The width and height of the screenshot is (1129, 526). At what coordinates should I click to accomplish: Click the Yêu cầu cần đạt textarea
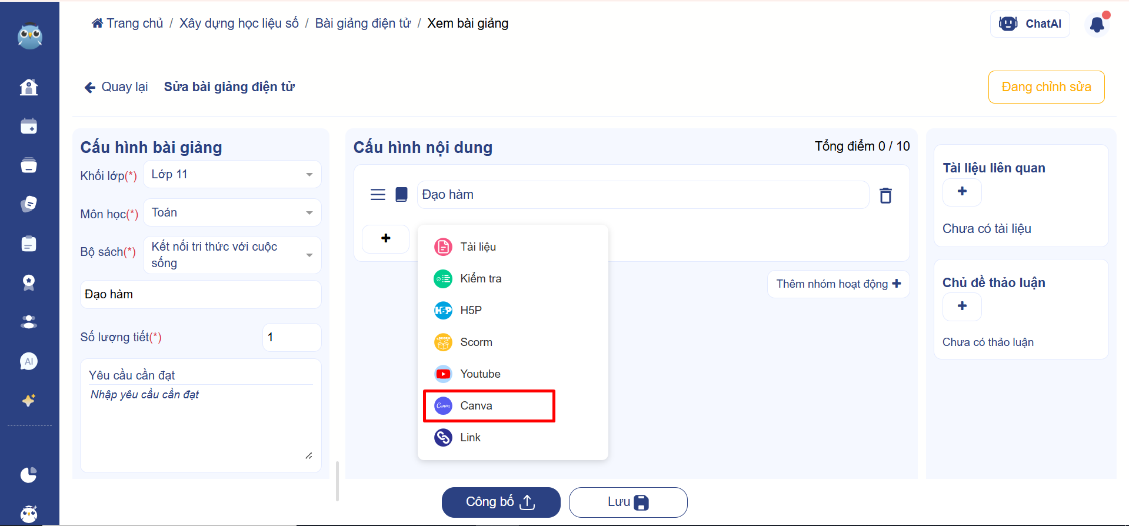point(200,424)
